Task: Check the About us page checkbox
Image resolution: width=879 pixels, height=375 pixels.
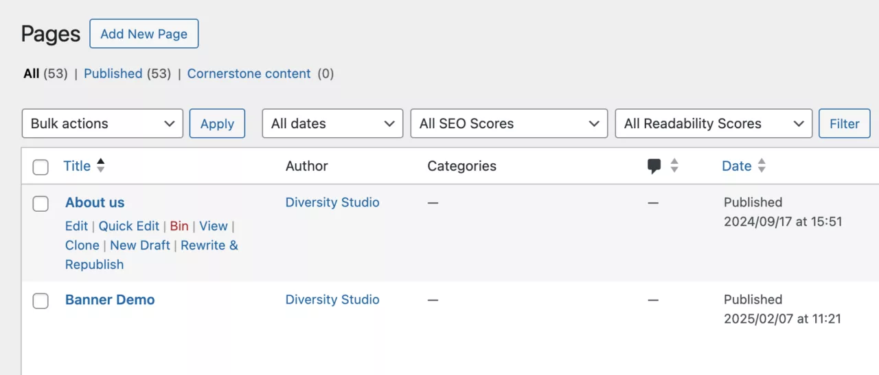Action: tap(41, 204)
